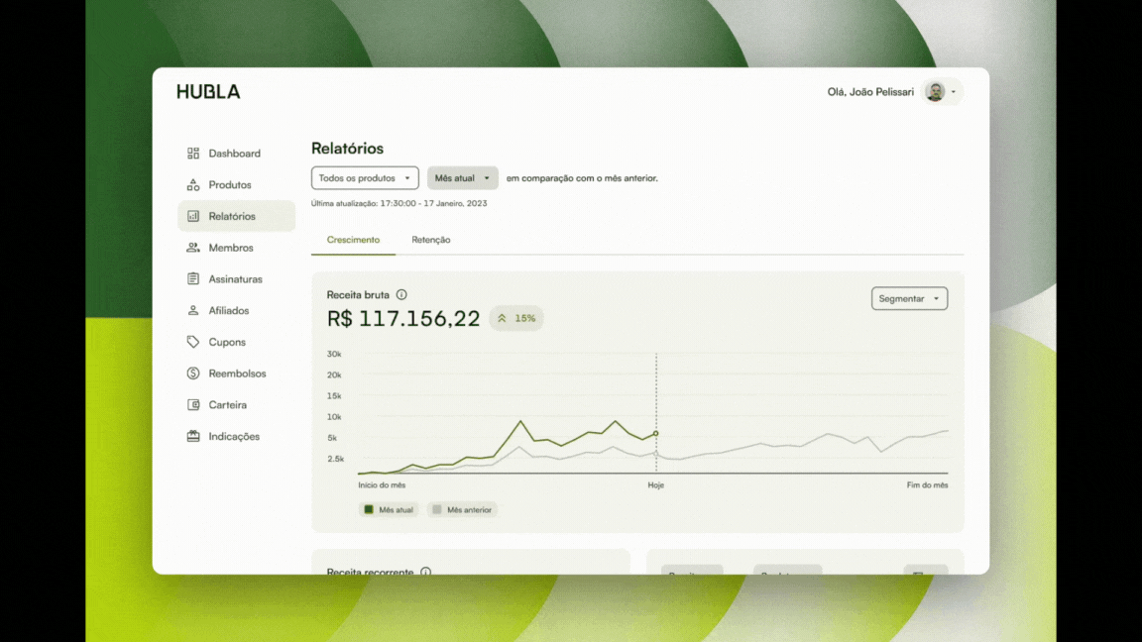
Task: Click the 30k y-axis label
Action: [x=333, y=354]
